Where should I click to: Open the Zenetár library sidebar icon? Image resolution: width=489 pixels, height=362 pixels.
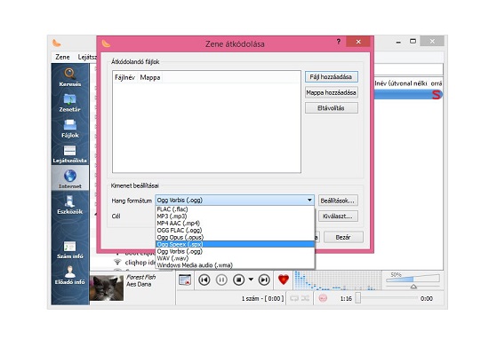(70, 103)
